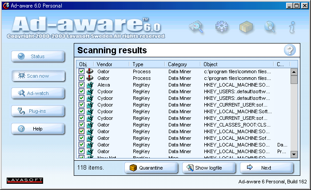Open the Plug-ins section
Image resolution: width=311 pixels, height=190 pixels.
(38, 111)
